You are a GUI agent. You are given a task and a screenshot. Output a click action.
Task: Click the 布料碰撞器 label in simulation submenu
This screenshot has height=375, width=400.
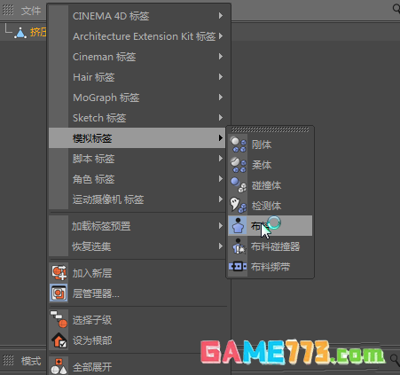275,246
